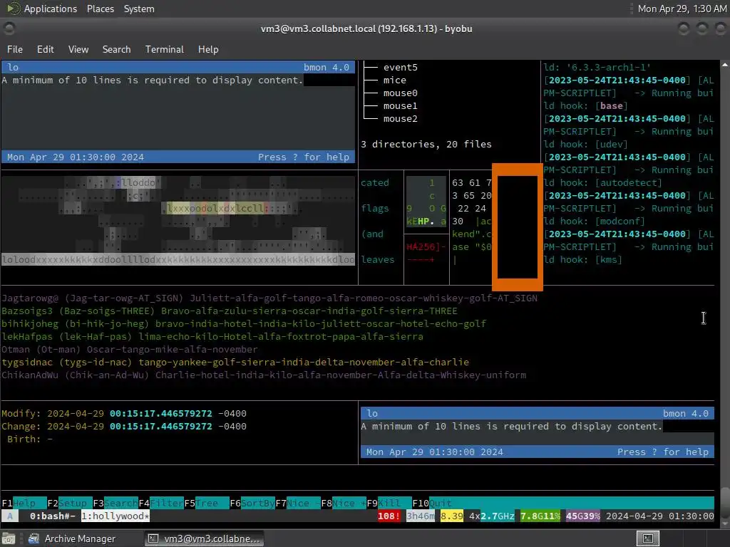The image size is (730, 547).
Task: Open the View menu
Action: point(78,49)
